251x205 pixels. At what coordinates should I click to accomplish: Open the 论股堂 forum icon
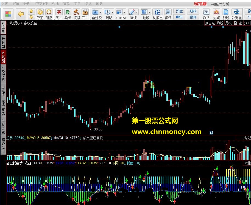coord(158,14)
